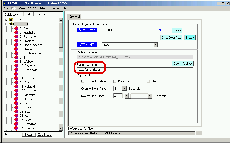Open the Channel Delay Time dropdown

(124, 89)
